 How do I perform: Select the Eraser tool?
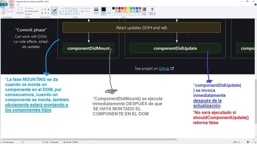tap(42, 13)
